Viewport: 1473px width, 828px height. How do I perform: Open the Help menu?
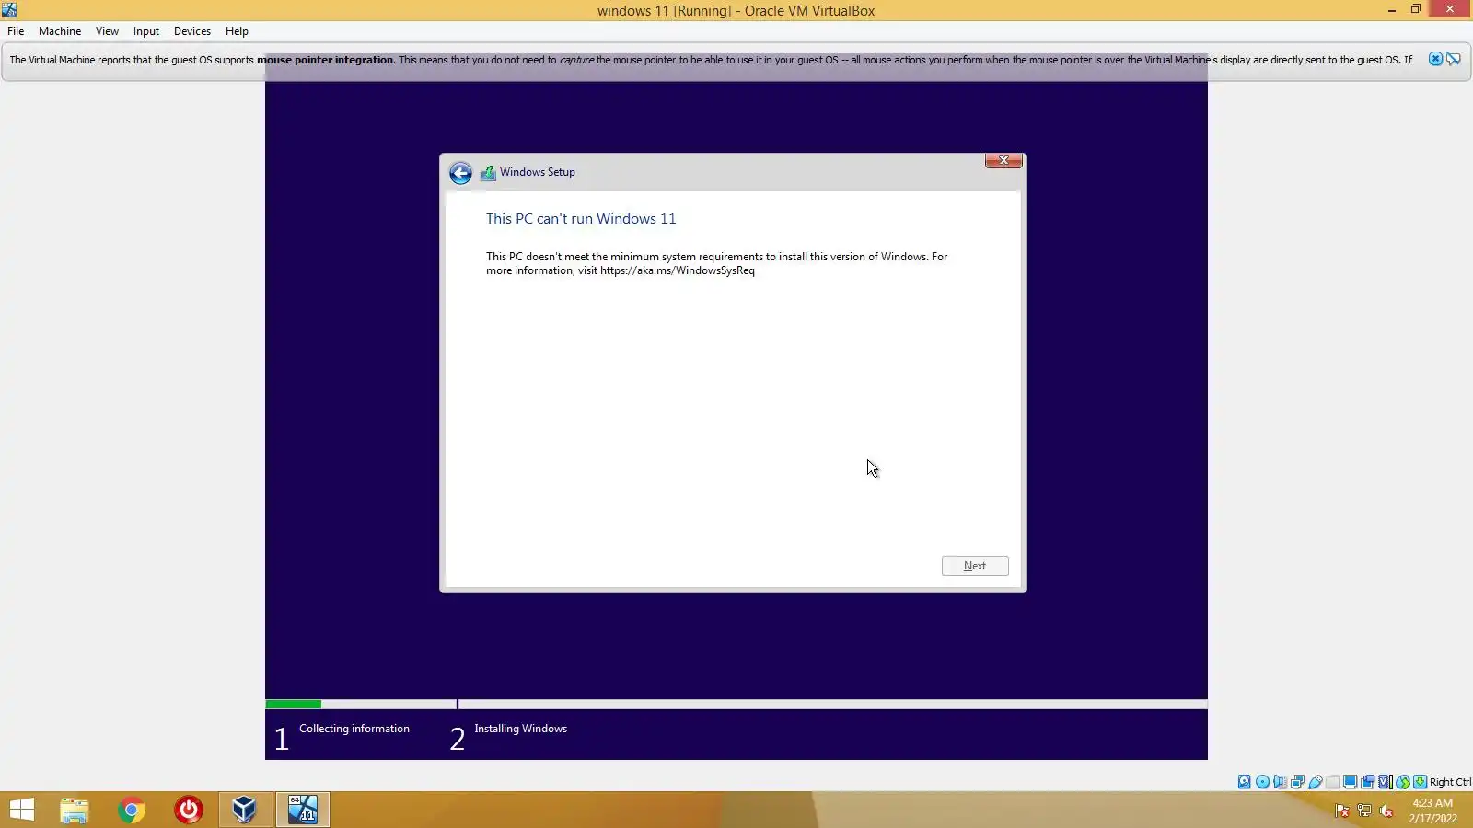(x=237, y=31)
